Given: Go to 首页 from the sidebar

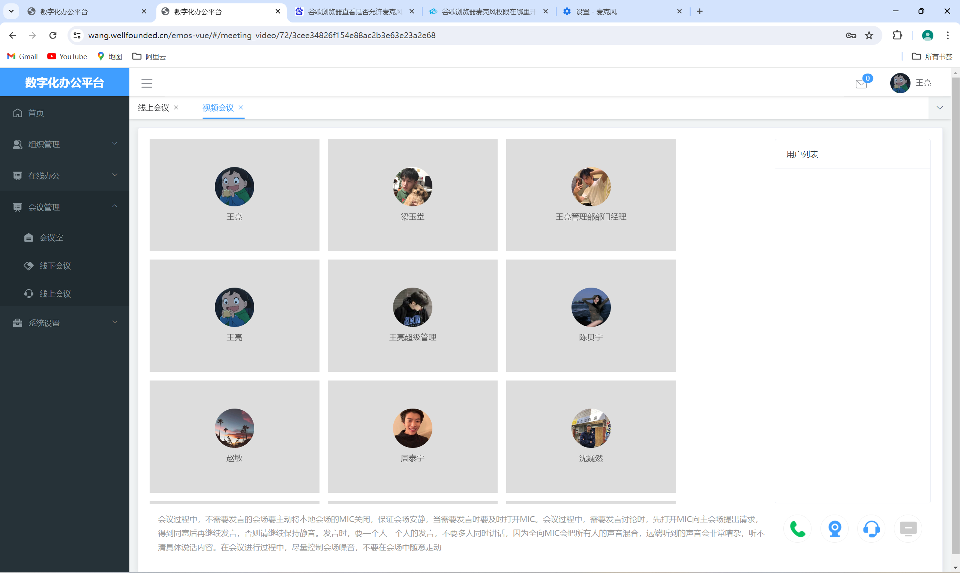Looking at the screenshot, I should (36, 113).
